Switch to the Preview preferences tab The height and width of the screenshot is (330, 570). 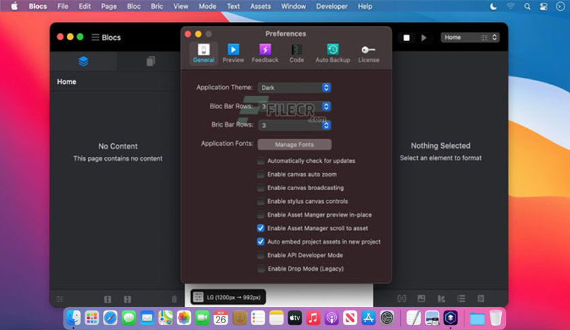pyautogui.click(x=233, y=53)
